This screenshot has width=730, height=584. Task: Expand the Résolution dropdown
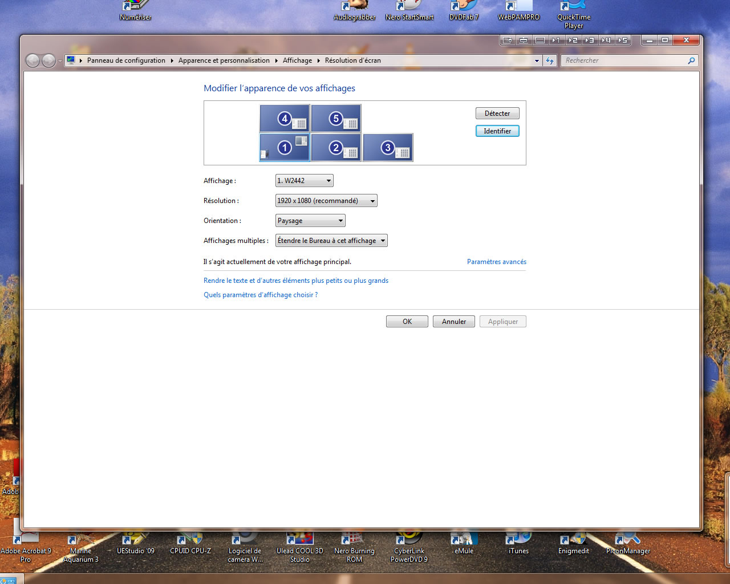point(326,201)
